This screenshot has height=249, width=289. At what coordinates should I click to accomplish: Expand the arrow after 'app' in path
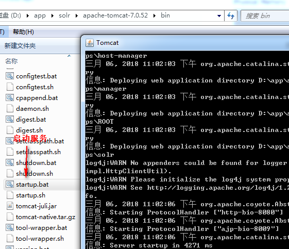tap(53, 15)
